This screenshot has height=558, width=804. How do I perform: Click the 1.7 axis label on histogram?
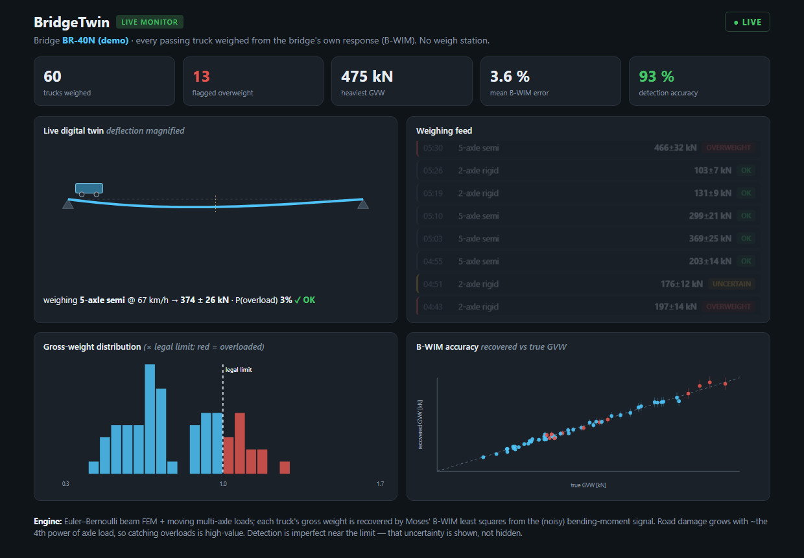tap(380, 484)
